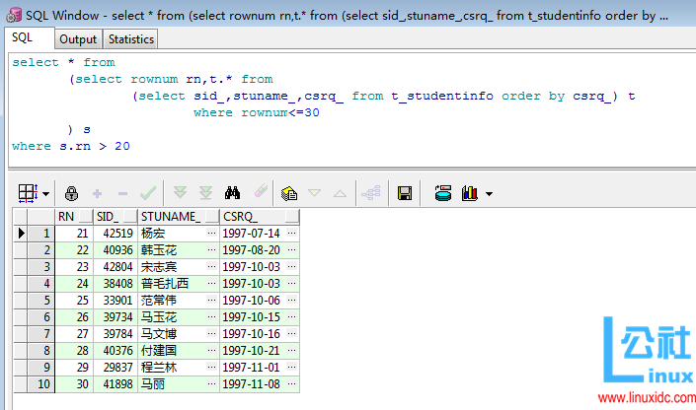Click the chart icon in toolbar
696x410 pixels.
coord(470,193)
